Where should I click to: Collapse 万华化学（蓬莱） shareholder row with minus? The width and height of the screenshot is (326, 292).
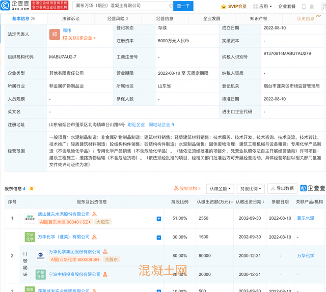click(x=159, y=238)
